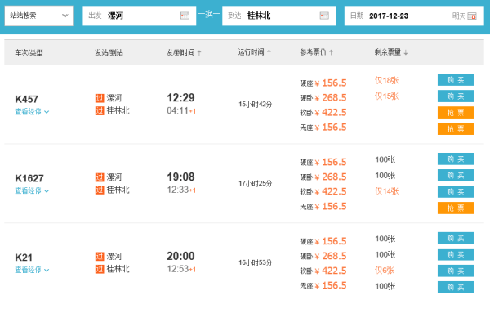Click the arrival station field showing 桂林北
Screen dimensions: 490x309
tap(278, 16)
